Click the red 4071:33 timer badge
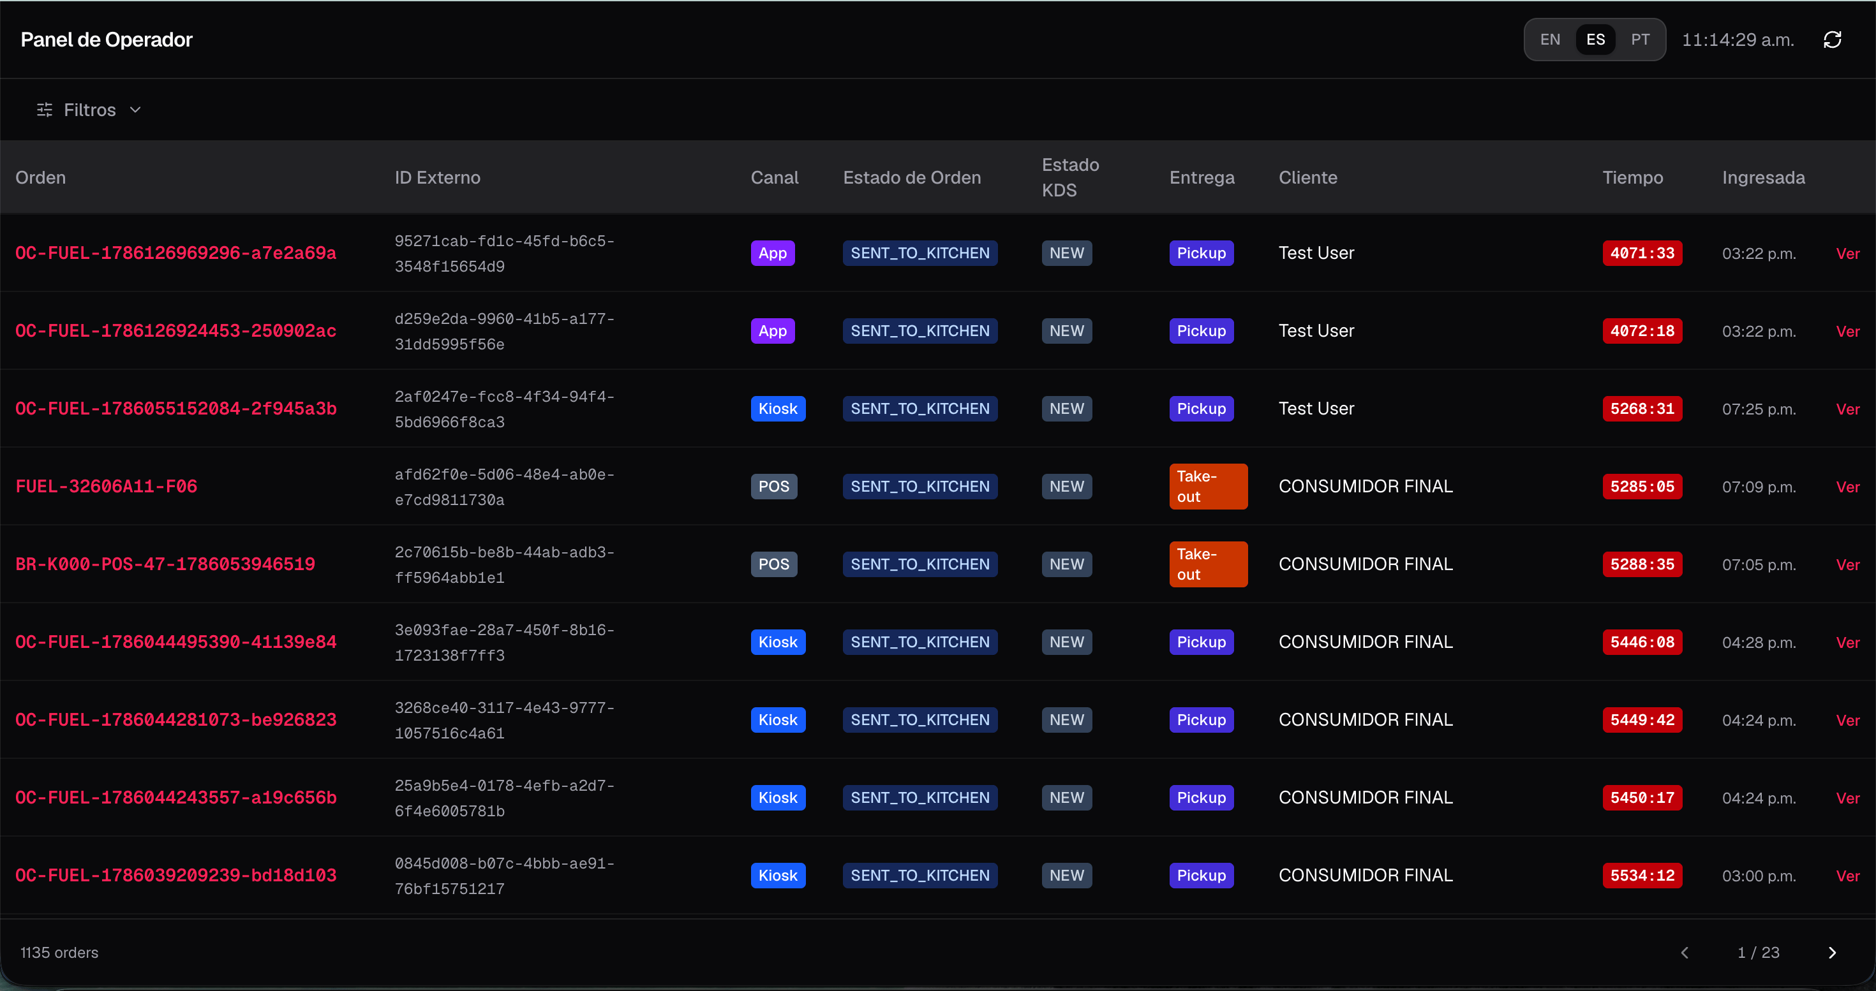This screenshot has width=1876, height=991. tap(1642, 253)
